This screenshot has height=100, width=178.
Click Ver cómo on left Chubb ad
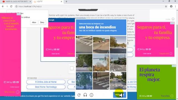[12, 92]
